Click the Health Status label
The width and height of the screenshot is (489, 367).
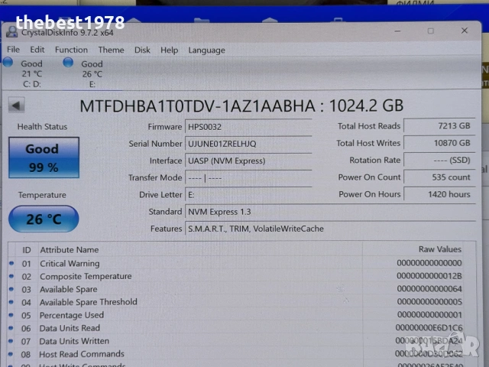(x=43, y=127)
